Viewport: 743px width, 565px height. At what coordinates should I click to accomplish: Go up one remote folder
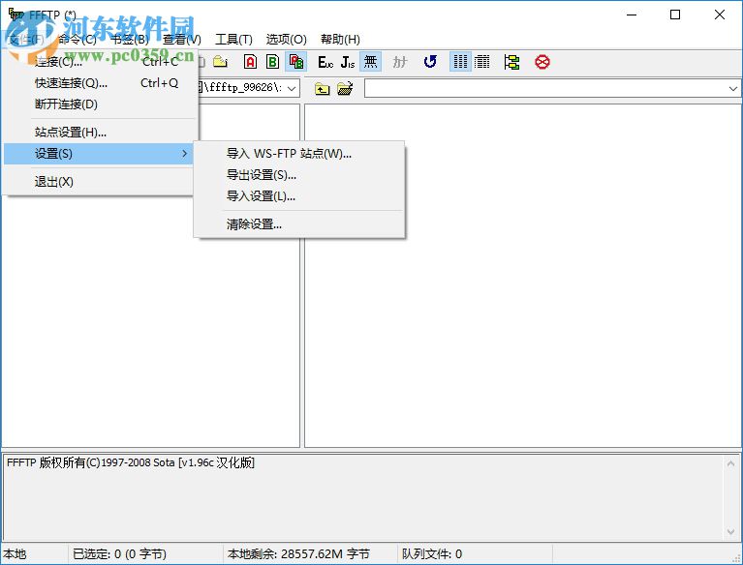pos(322,88)
